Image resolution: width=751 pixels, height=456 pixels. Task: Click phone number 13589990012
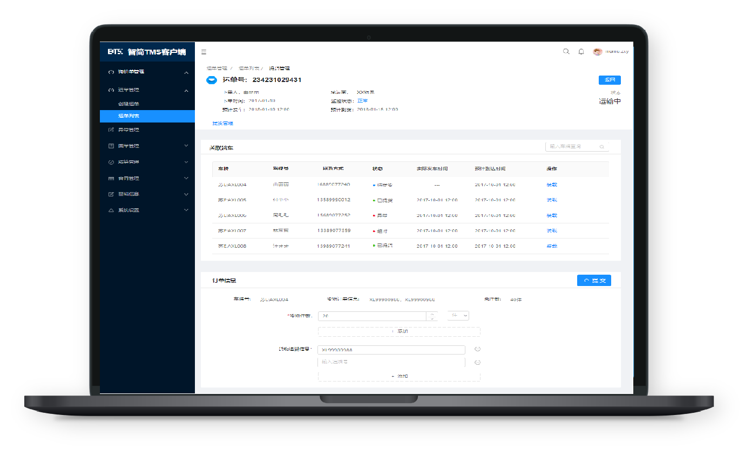pyautogui.click(x=334, y=200)
